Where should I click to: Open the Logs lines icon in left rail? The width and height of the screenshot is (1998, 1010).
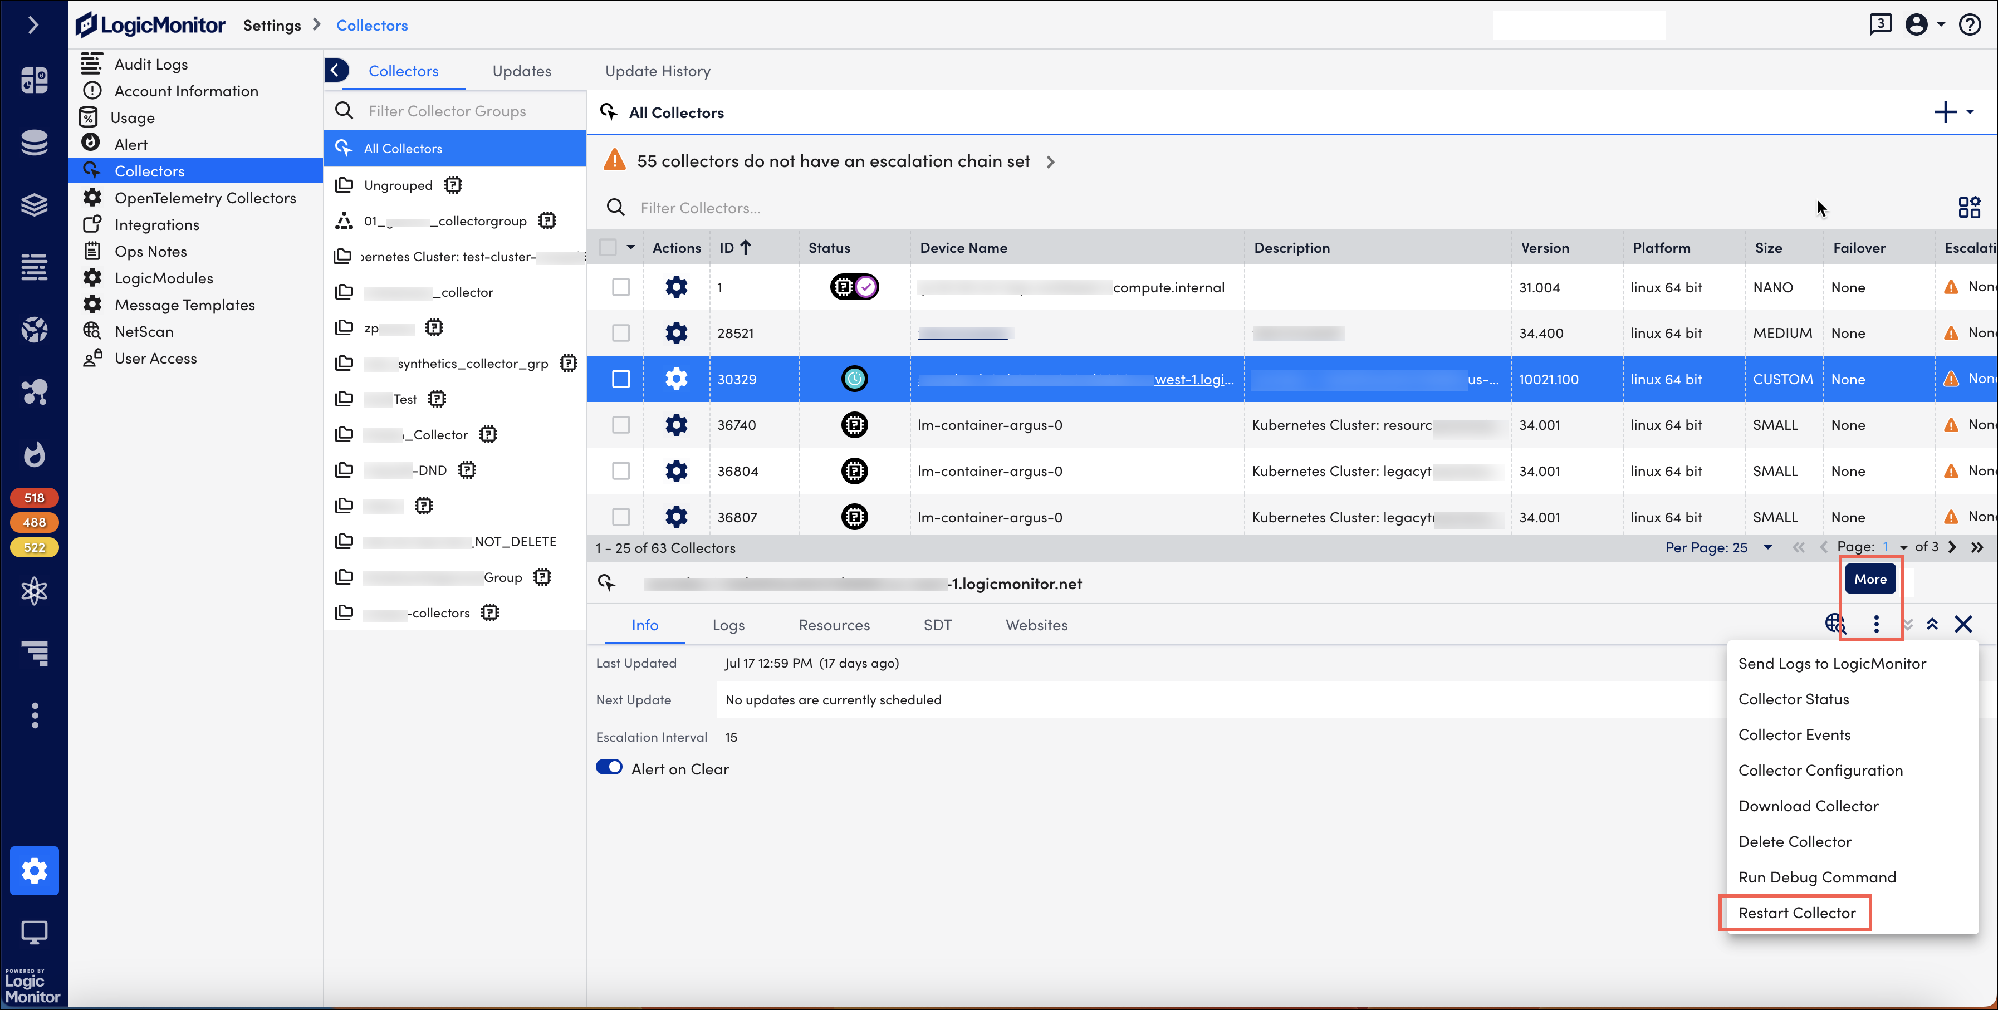[x=34, y=268]
